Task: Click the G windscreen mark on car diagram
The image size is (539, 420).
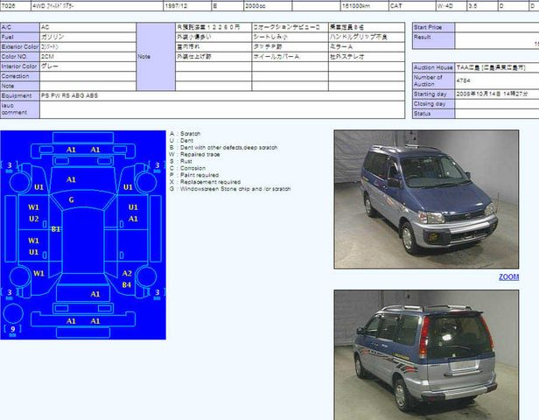Action: tap(71, 199)
